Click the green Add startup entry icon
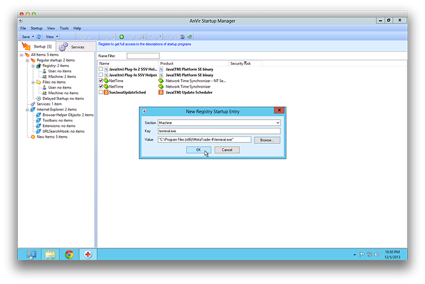The height and width of the screenshot is (284, 425). [x=122, y=37]
